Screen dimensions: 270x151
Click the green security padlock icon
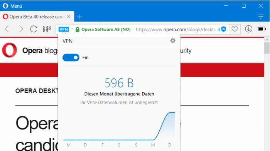[x=78, y=29]
